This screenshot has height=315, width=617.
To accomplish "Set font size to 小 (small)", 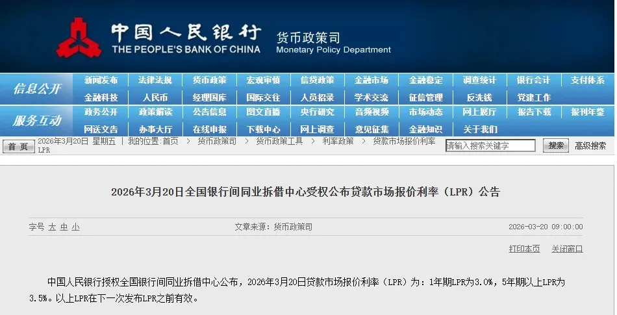I will point(75,227).
